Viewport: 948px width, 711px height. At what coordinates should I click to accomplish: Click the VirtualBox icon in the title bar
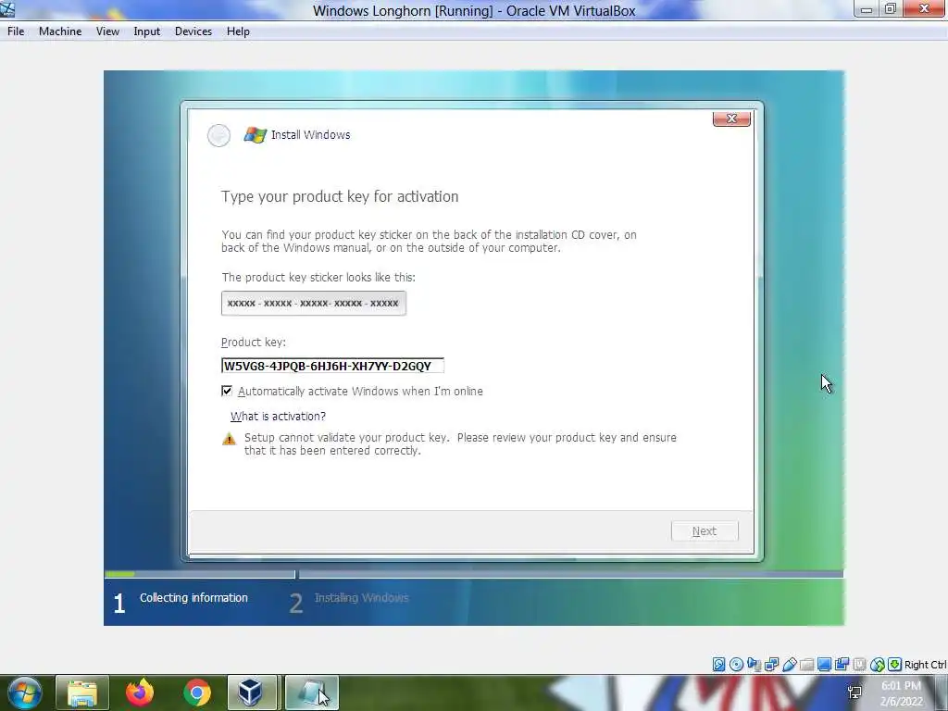[7, 9]
